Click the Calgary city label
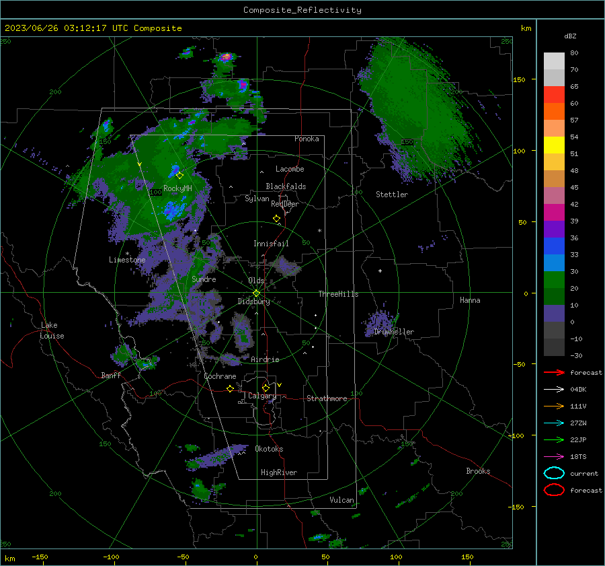Screen dimensions: 605x566 click(262, 396)
